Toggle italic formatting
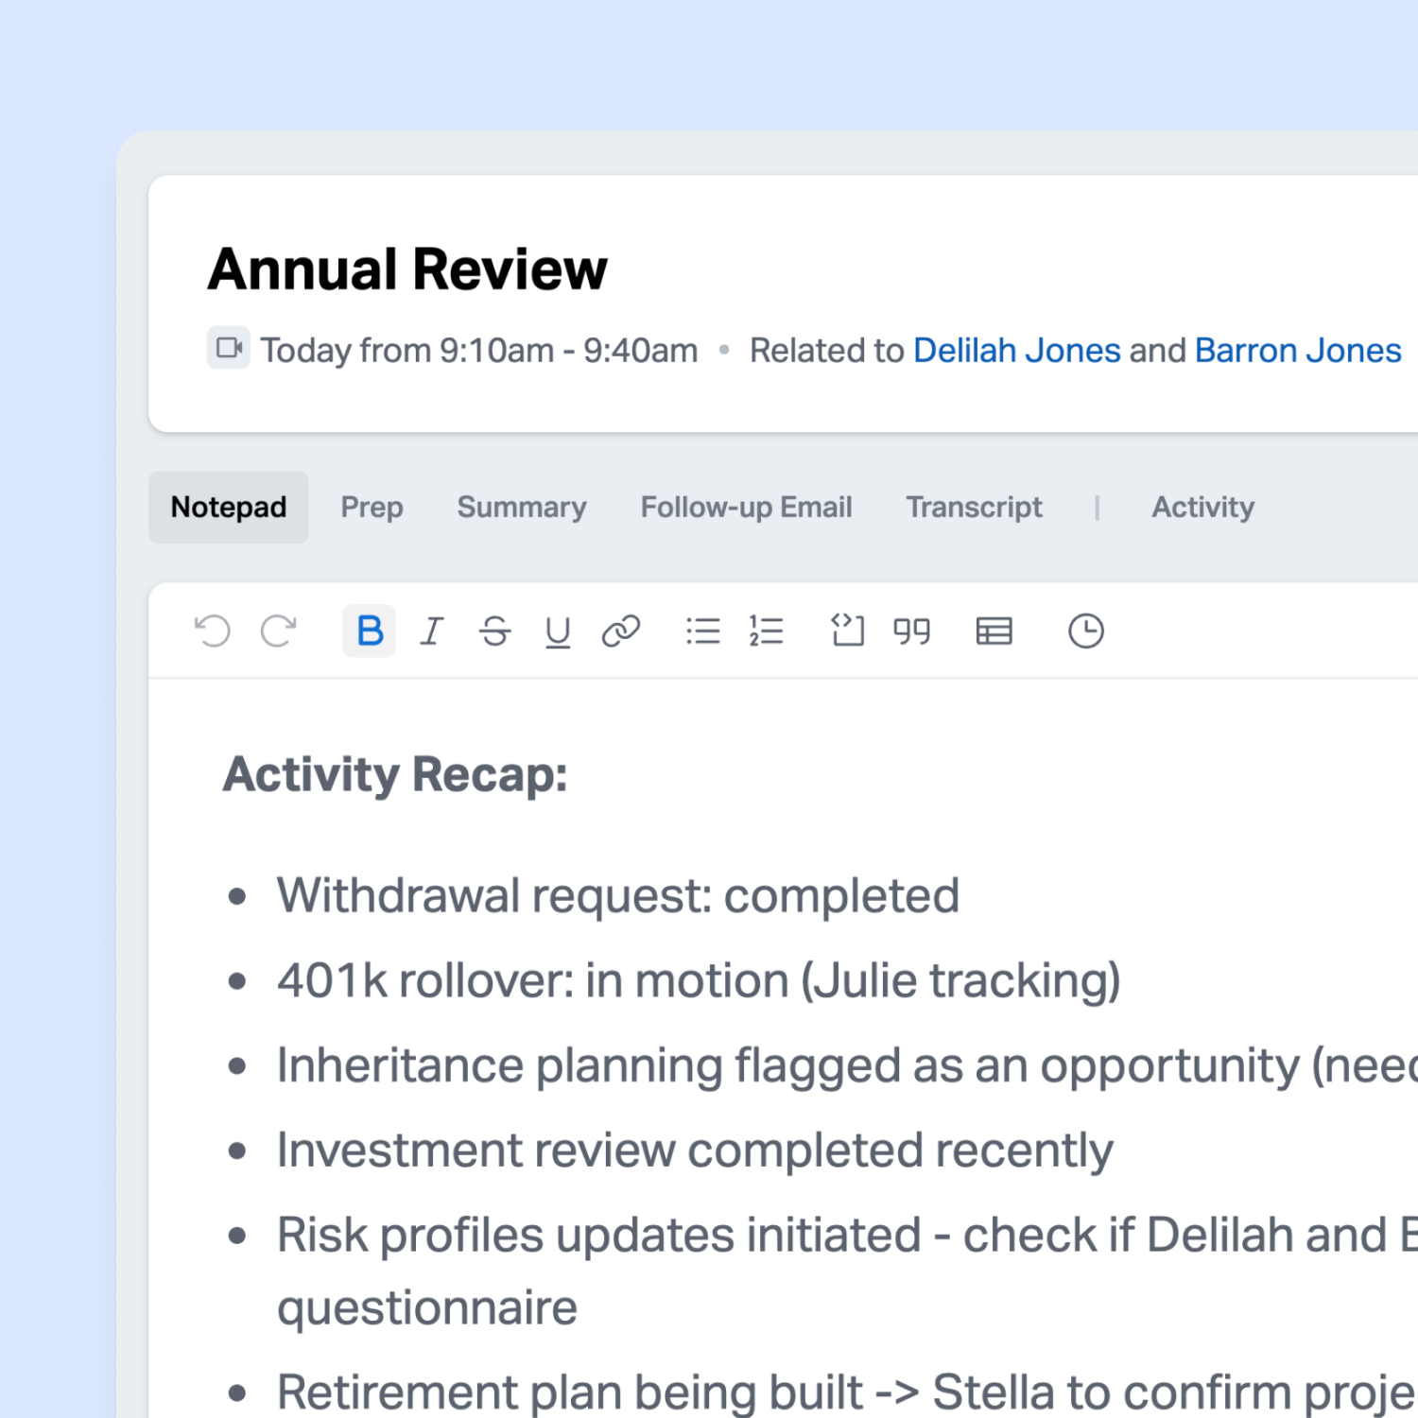1418x1418 pixels. pos(432,631)
